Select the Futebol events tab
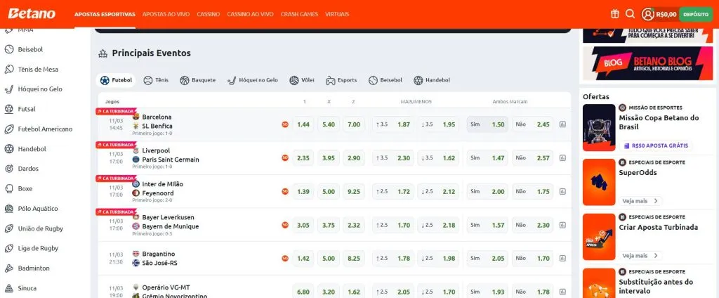The height and width of the screenshot is (298, 719). tap(116, 80)
